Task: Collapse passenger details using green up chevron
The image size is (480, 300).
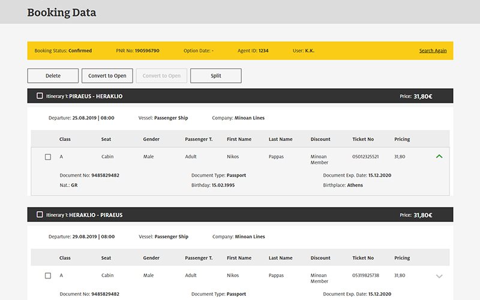Action: click(x=439, y=157)
